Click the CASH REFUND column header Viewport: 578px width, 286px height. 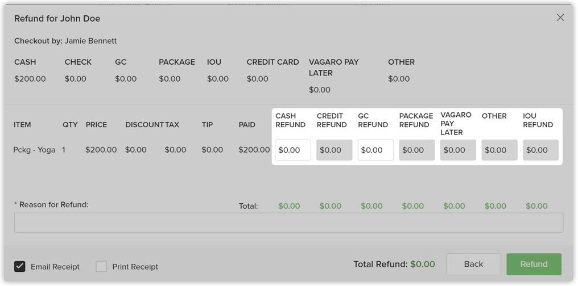291,120
